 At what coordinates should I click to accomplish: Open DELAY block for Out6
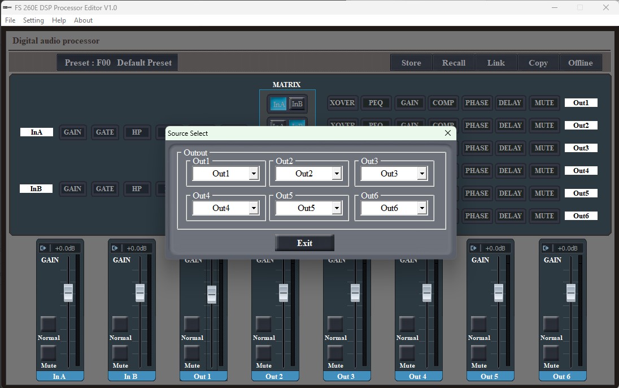click(x=510, y=216)
